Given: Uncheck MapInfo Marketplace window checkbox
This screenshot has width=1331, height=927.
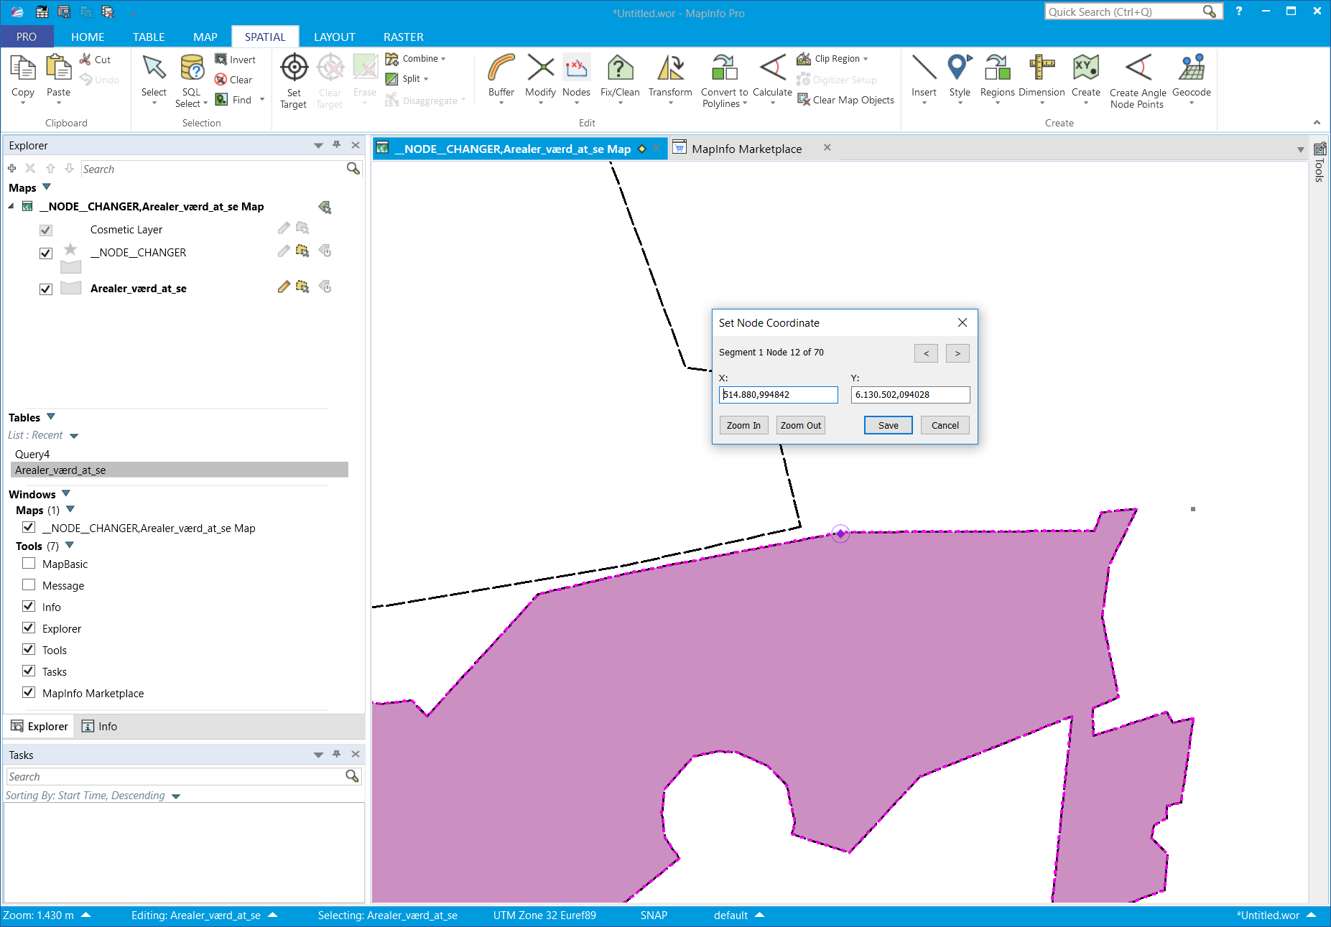Looking at the screenshot, I should pyautogui.click(x=29, y=693).
